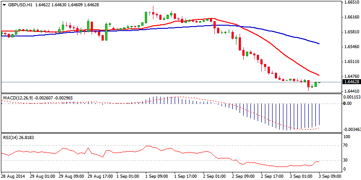Click price axis label 1.65810
Viewport: 361px width, 180px height.
351,32
